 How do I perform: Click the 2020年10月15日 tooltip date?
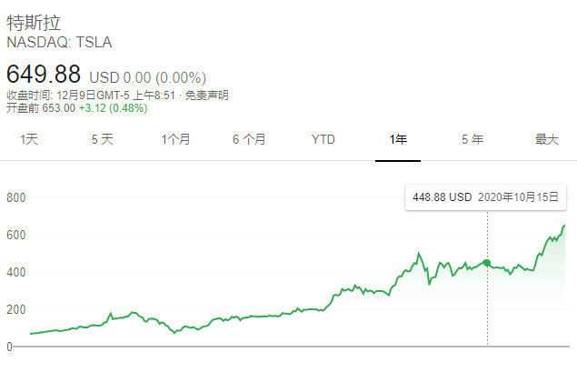(x=518, y=196)
